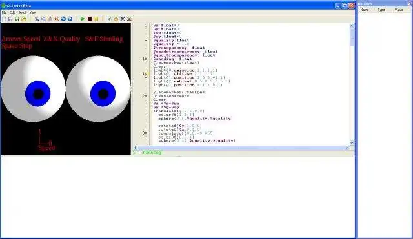Image resolution: width=413 pixels, height=239 pixels.
Task: Click the left arrow of horizontal scrollbar
Action: 136,148
